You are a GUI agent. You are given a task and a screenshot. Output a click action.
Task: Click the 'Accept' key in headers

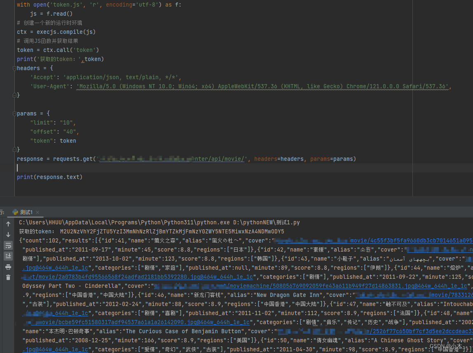click(x=43, y=77)
